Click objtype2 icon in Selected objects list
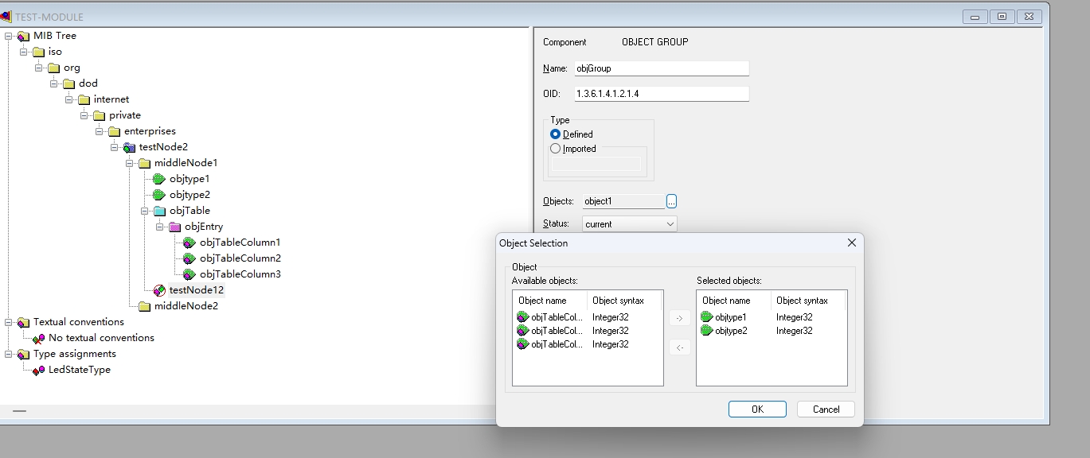 pyautogui.click(x=707, y=331)
